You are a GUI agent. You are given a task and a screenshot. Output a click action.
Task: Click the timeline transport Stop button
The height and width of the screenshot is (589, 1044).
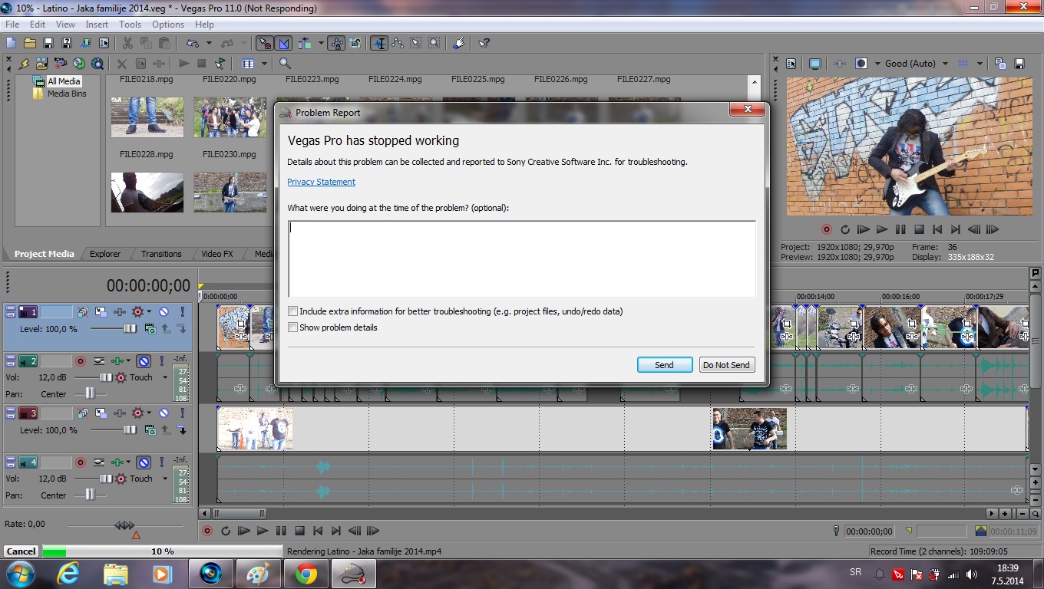pyautogui.click(x=299, y=531)
